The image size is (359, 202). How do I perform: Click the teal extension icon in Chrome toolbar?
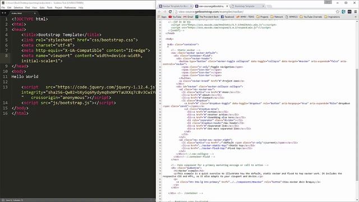pyautogui.click(x=343, y=12)
